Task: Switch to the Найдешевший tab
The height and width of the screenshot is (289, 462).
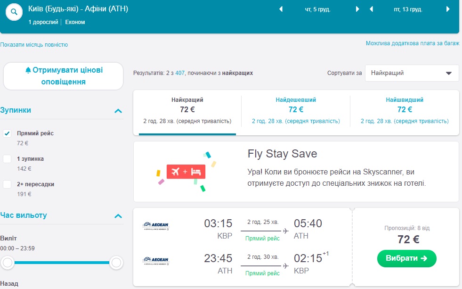Action: pos(296,110)
